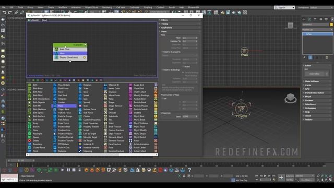The width and height of the screenshot is (334, 188).
Task: Click the Redo arrow in main toolbar
Action: pyautogui.click(x=10, y=13)
